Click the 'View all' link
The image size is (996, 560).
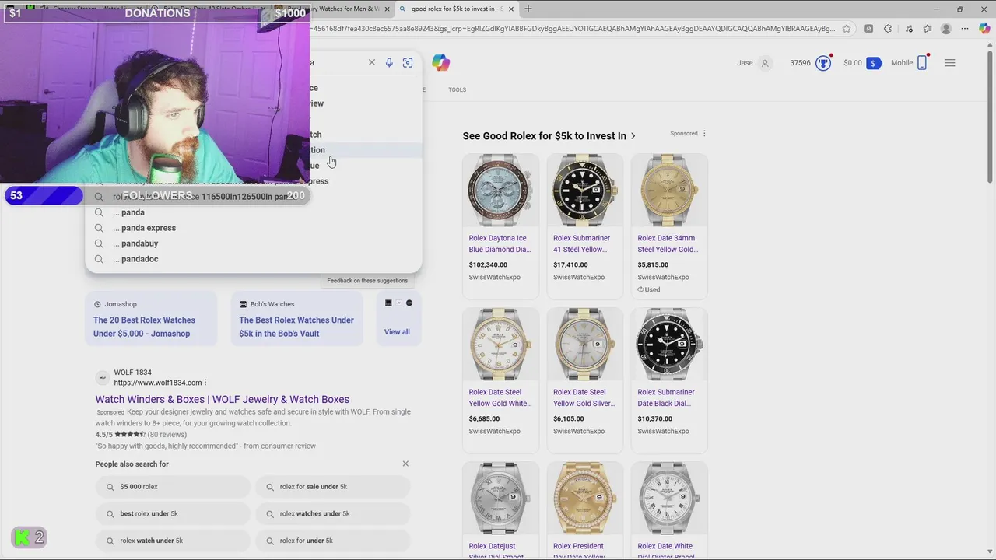pos(397,332)
